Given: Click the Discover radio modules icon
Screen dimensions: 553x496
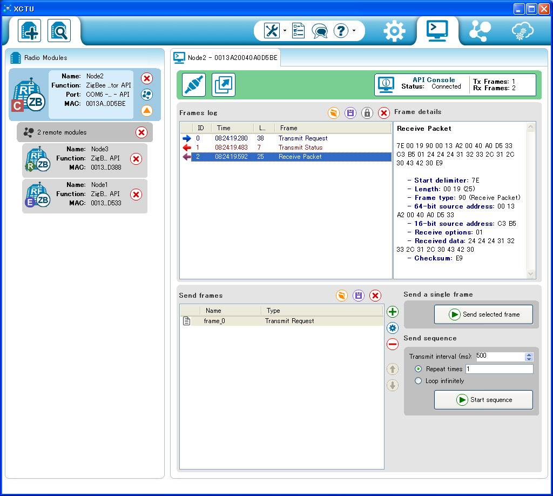Looking at the screenshot, I should (59, 31).
